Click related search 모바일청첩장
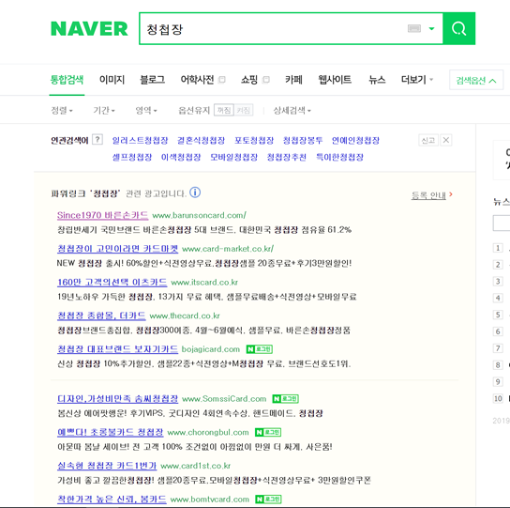The image size is (510, 508). [x=233, y=157]
